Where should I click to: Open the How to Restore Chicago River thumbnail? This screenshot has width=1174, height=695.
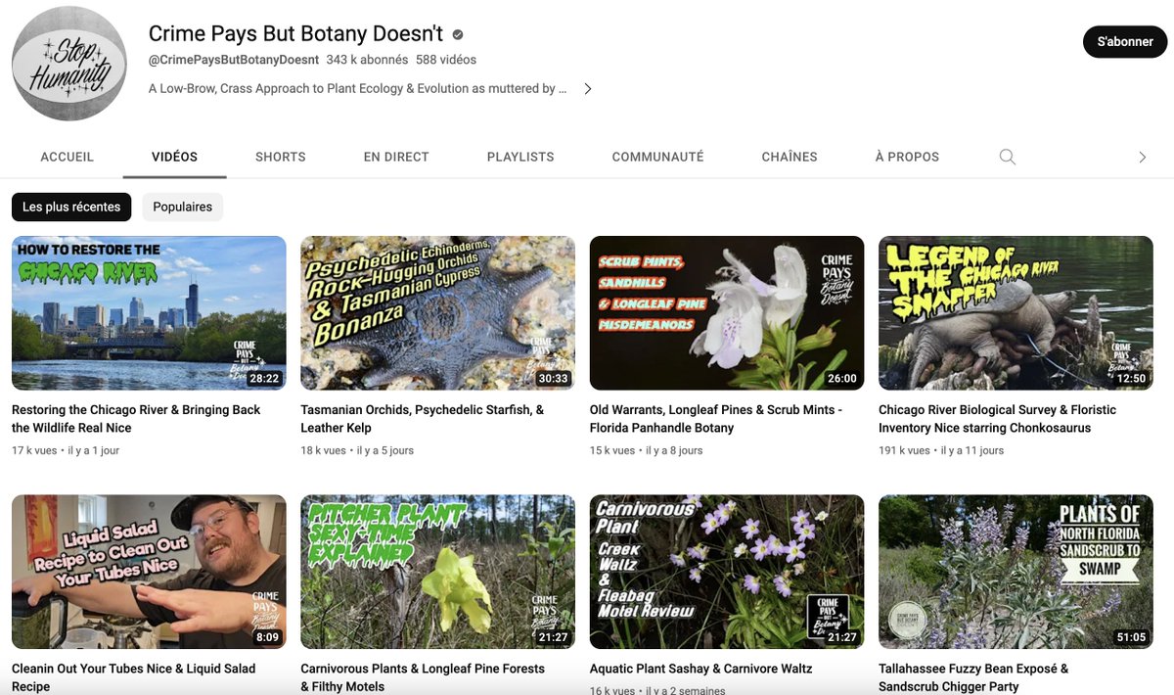coord(149,313)
